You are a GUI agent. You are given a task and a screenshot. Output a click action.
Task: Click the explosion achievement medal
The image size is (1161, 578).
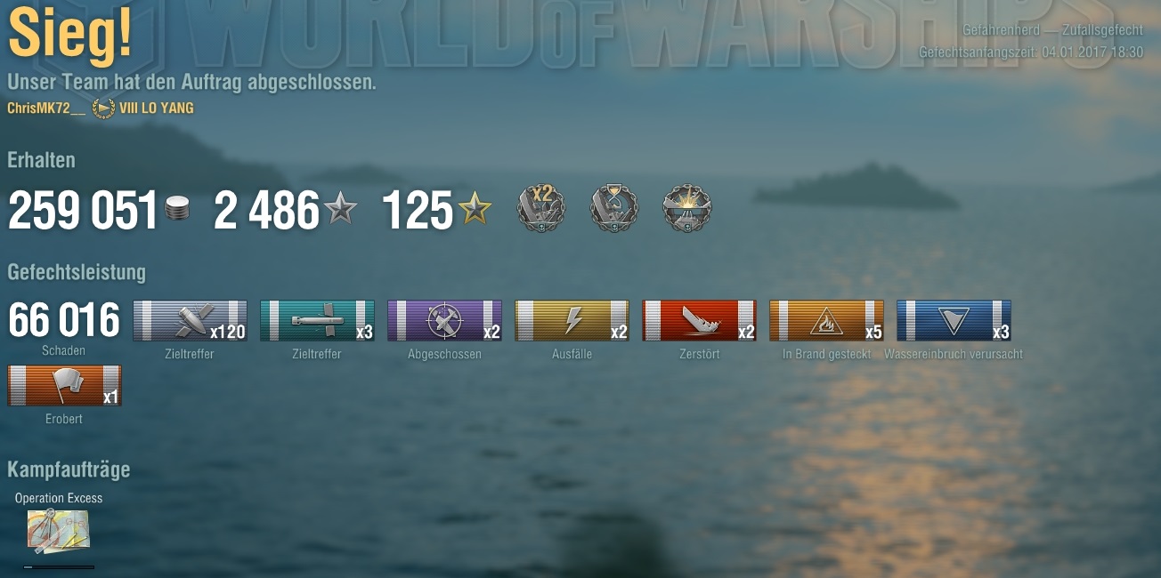tap(687, 209)
